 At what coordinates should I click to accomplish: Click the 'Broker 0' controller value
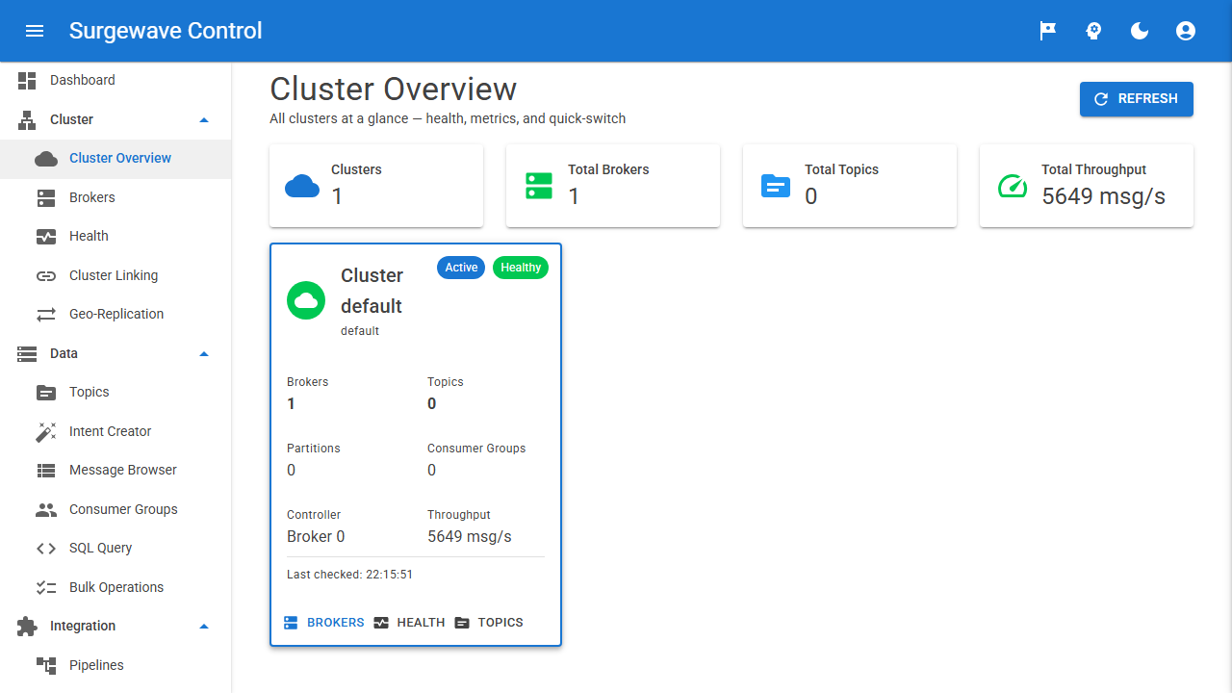[x=316, y=537]
